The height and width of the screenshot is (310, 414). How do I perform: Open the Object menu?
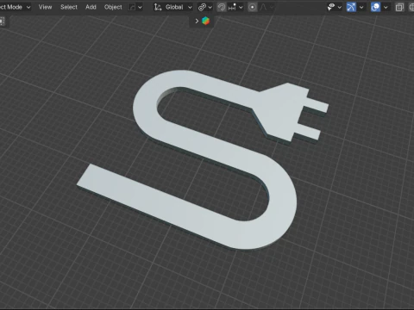pos(113,7)
